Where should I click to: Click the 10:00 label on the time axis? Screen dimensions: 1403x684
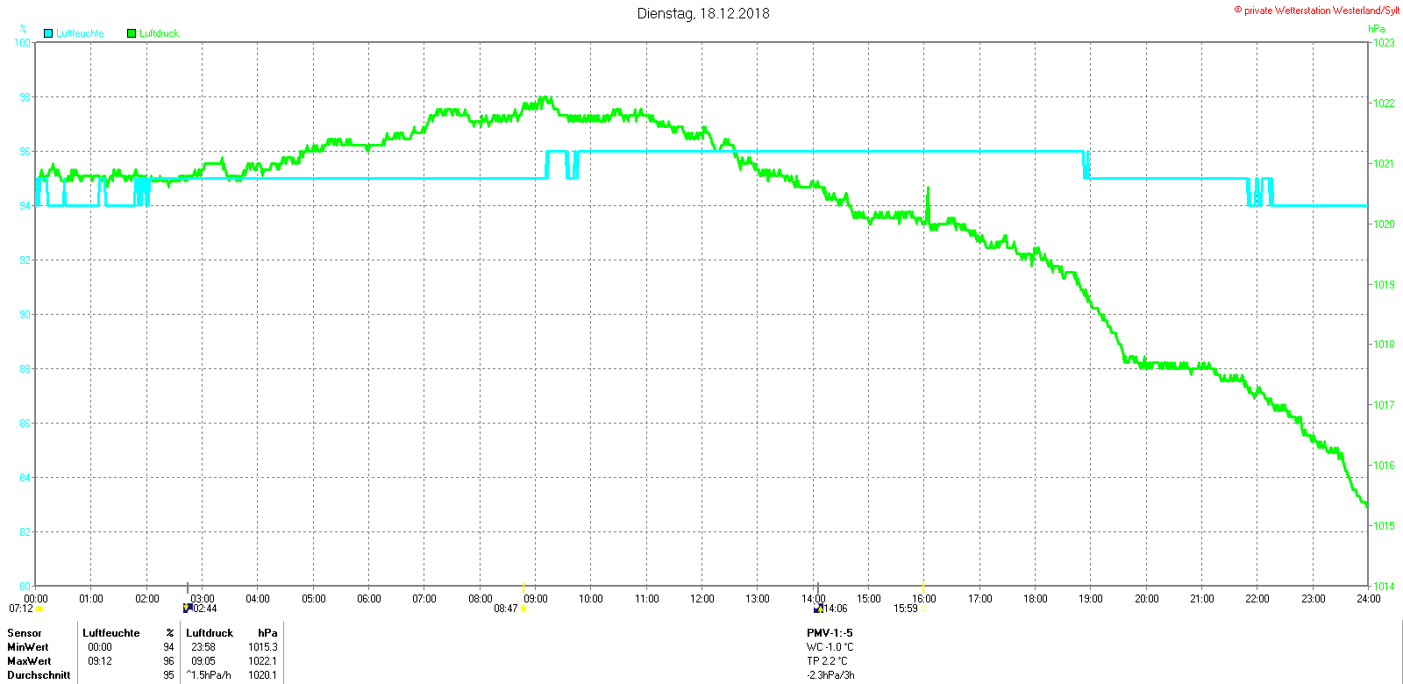click(591, 599)
